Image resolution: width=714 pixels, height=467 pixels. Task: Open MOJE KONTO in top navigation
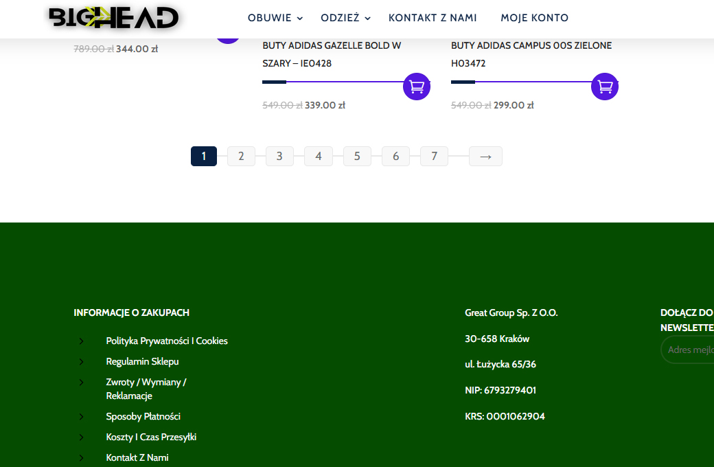pyautogui.click(x=535, y=18)
